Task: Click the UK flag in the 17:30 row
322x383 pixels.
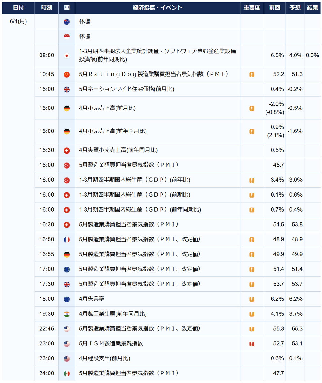Action: click(x=67, y=284)
